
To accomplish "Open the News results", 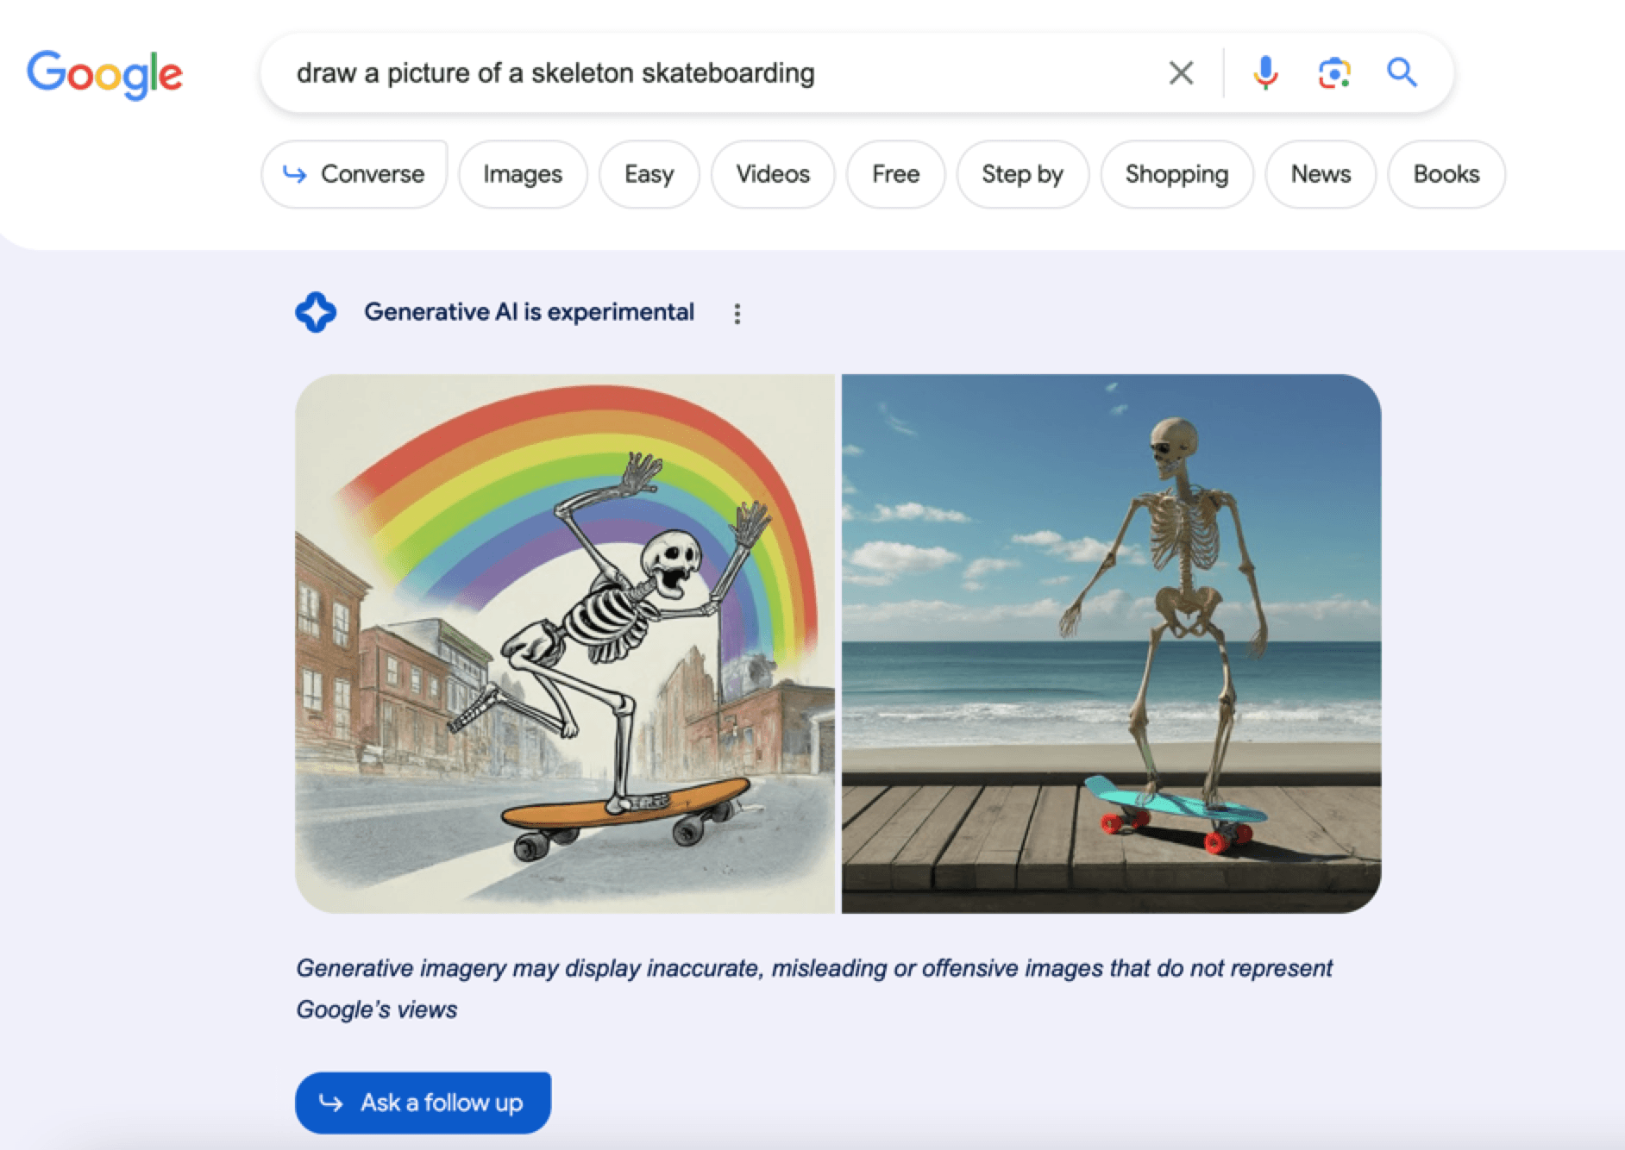I will tap(1321, 174).
